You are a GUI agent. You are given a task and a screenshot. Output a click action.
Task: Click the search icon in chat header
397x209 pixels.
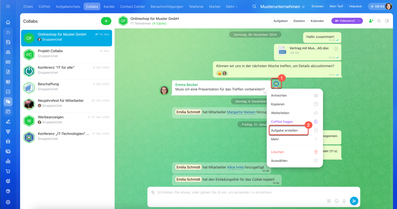tap(379, 21)
